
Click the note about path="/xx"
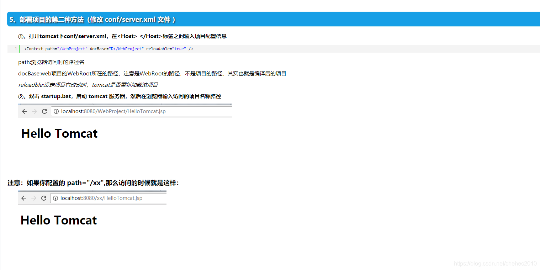[x=93, y=183]
